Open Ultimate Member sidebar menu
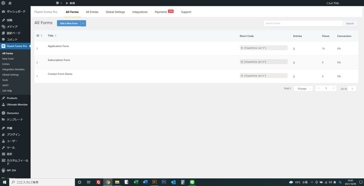Viewport: 364px width, 186px height. point(15,104)
